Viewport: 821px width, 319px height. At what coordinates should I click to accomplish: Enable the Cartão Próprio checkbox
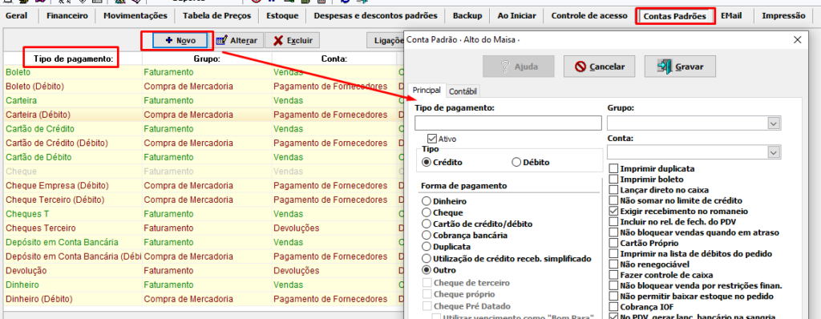click(613, 243)
